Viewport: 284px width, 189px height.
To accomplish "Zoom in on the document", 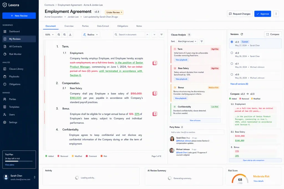I will point(64,35).
